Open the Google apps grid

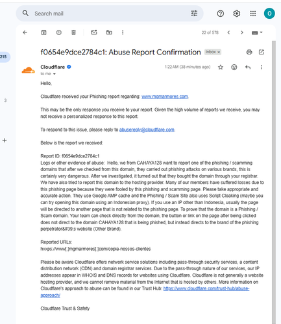point(253,14)
